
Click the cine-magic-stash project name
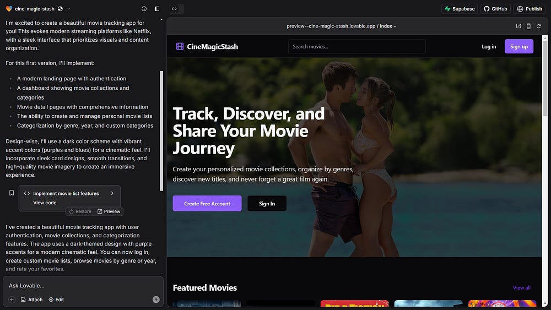(x=34, y=9)
